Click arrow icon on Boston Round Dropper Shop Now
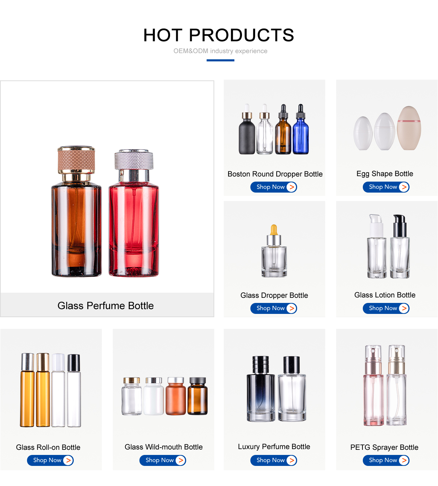 [291, 187]
